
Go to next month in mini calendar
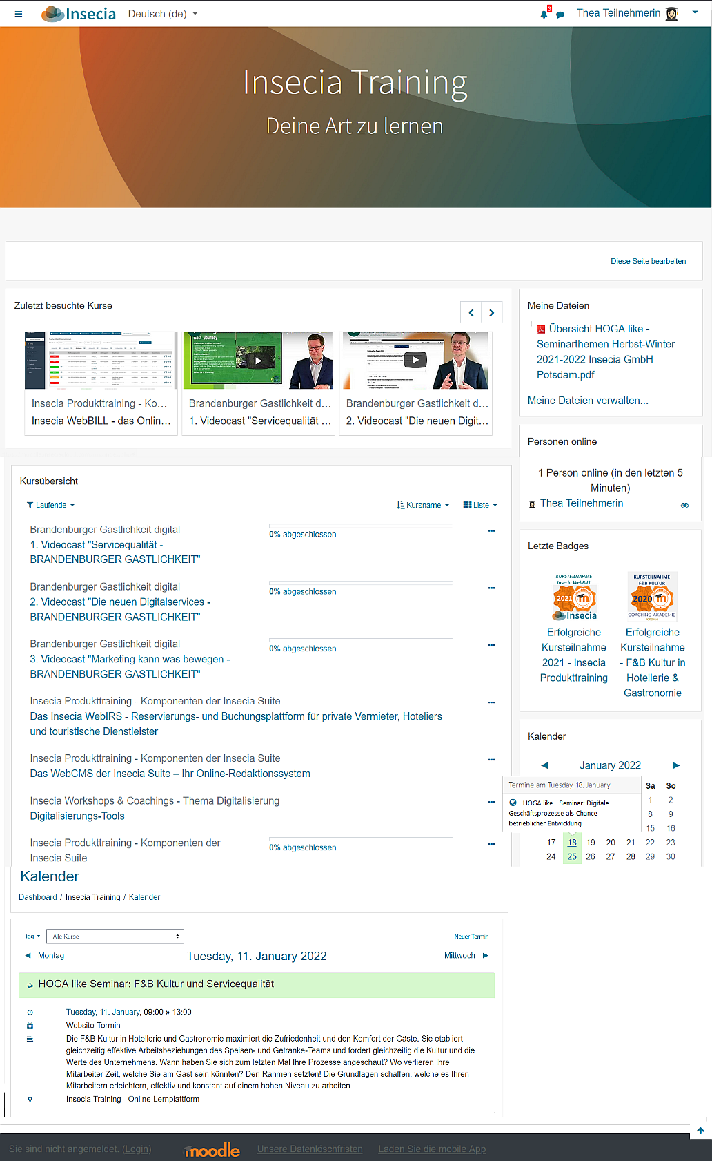tap(676, 765)
